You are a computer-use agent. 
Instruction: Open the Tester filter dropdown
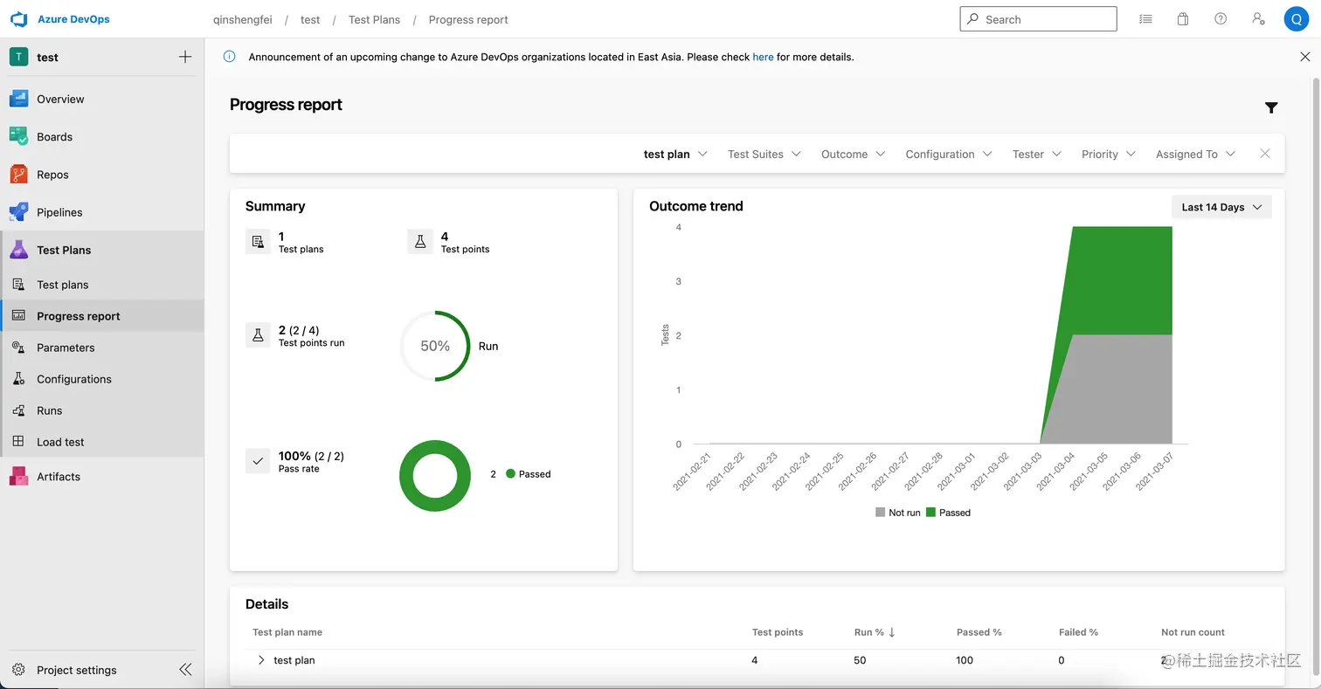point(1037,154)
